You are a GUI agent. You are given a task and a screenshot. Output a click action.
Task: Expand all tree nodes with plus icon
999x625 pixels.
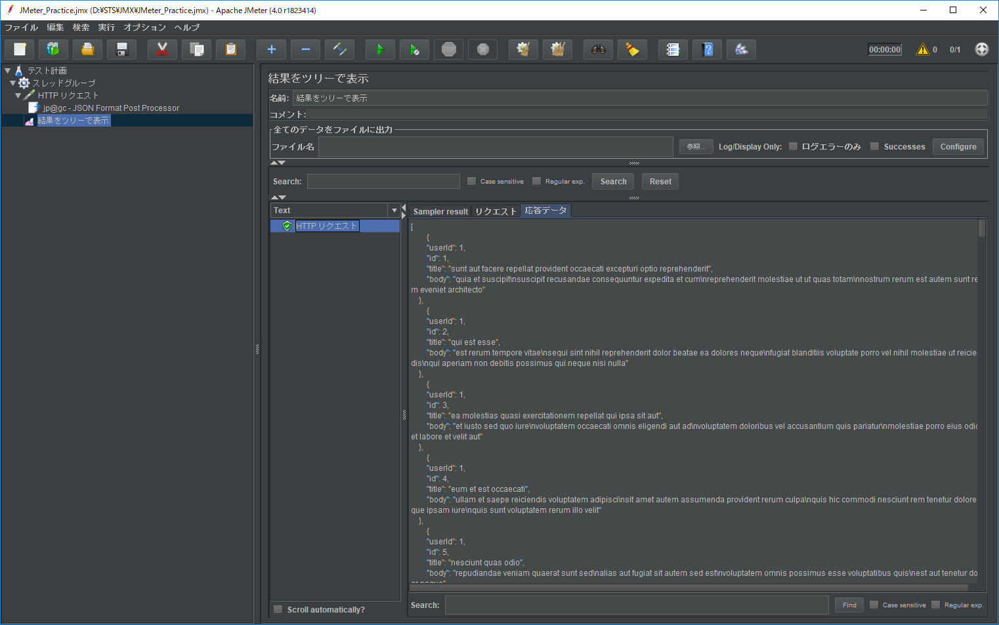271,49
